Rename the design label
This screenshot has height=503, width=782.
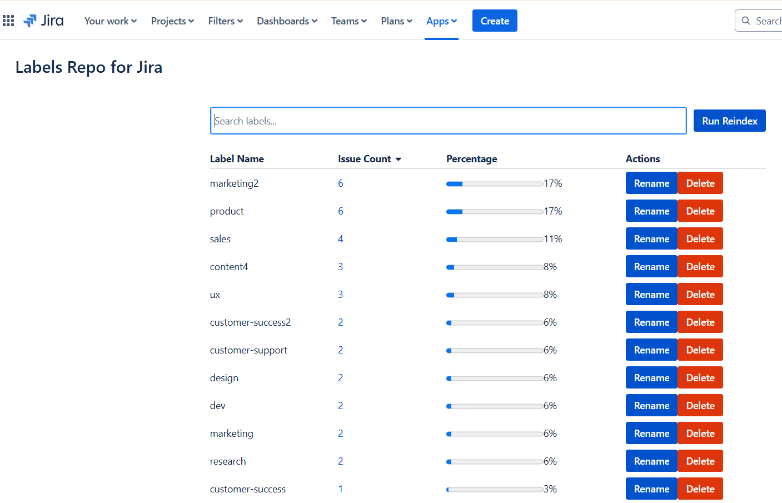651,377
